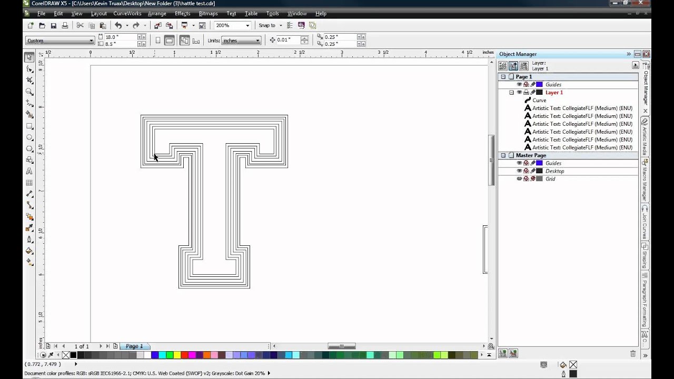Toggle Show Object Properties button
674x379 pixels.
[503, 66]
